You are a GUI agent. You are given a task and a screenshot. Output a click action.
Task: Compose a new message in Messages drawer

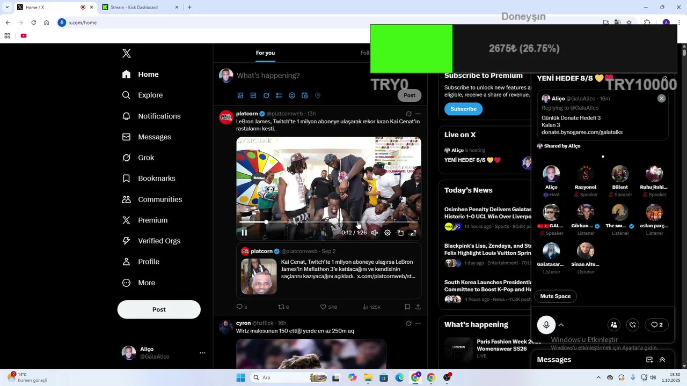tap(649, 360)
